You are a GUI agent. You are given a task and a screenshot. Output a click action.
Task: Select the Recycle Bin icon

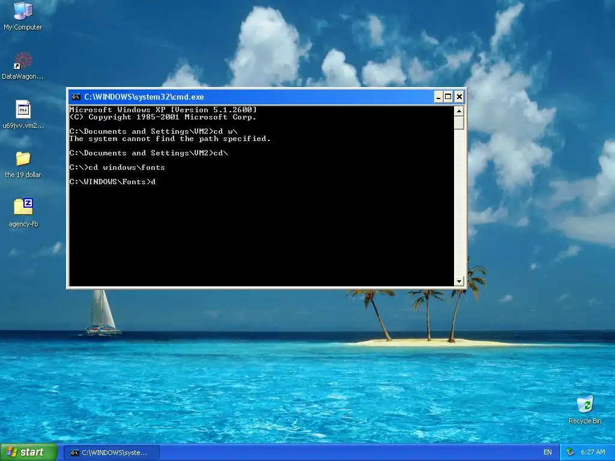(x=585, y=409)
